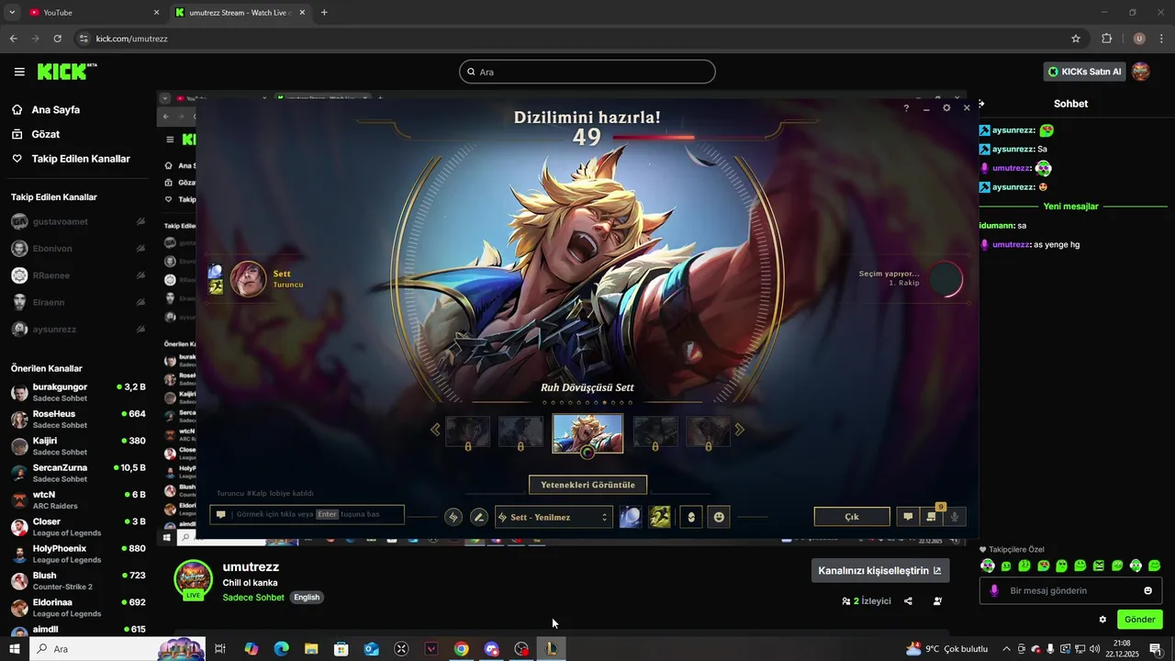The height and width of the screenshot is (661, 1175).
Task: Click the Çık button in League
Action: 852,517
